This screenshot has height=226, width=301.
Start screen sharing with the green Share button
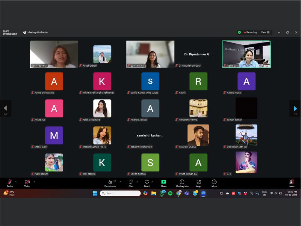[x=163, y=182]
